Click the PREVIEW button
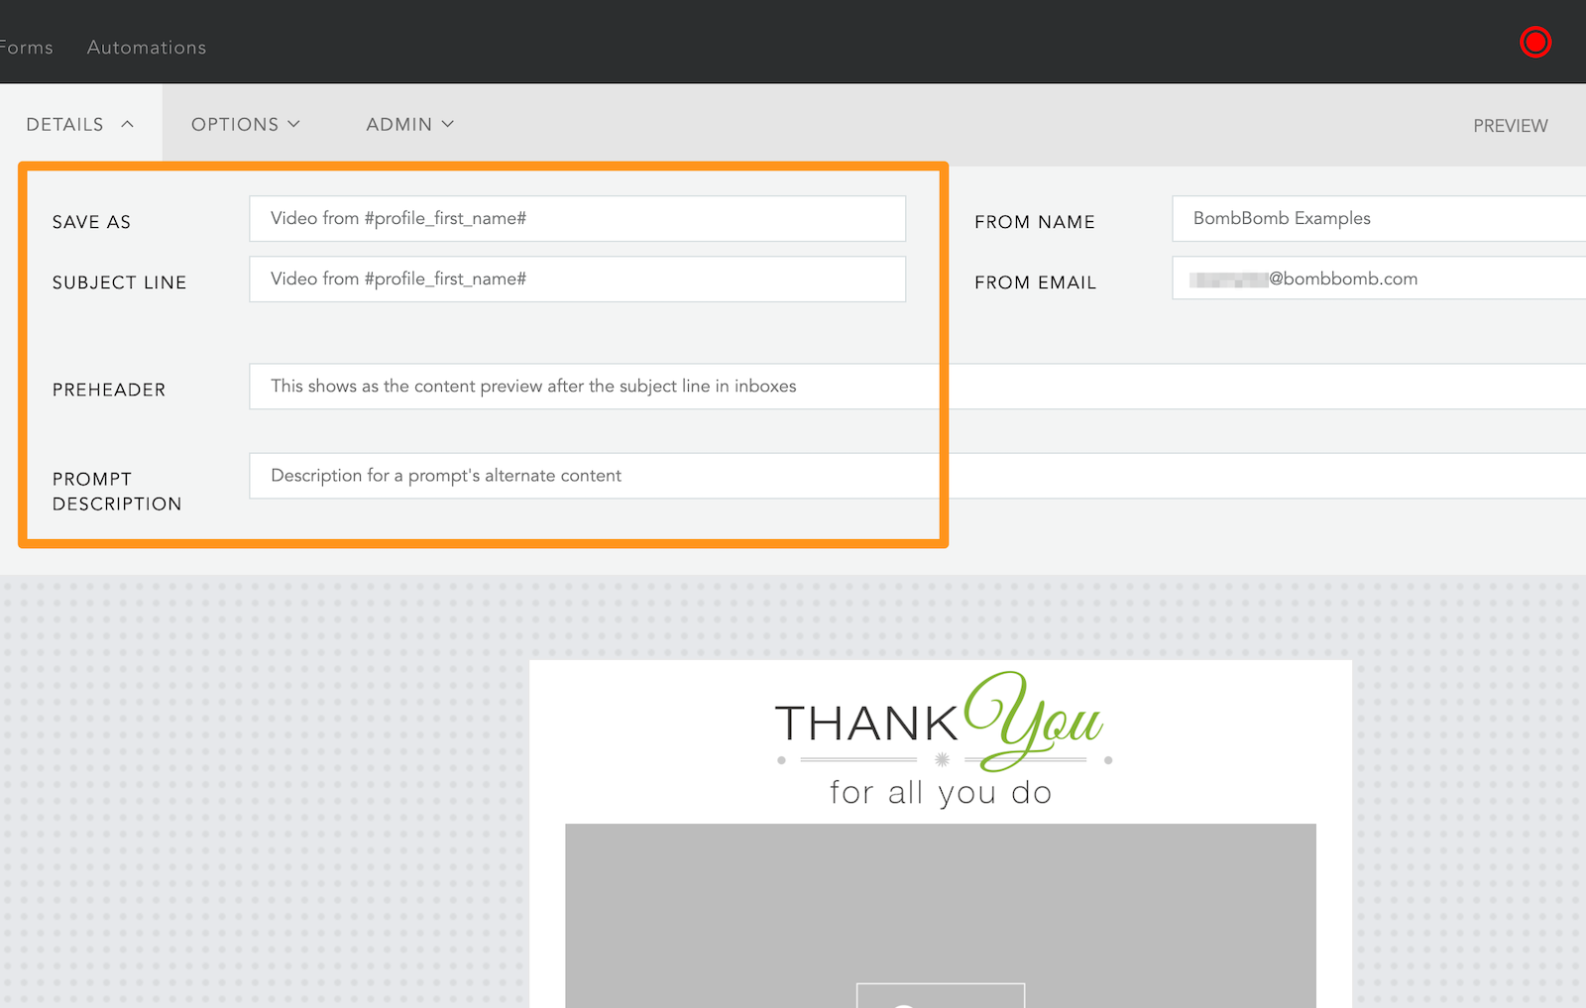The height and width of the screenshot is (1008, 1586). (x=1510, y=126)
